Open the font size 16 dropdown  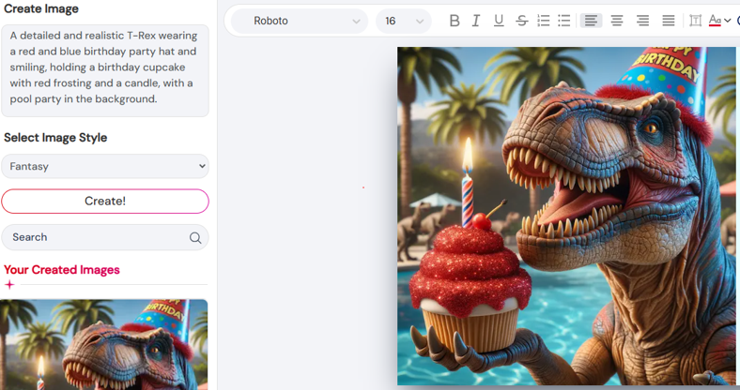pyautogui.click(x=403, y=21)
